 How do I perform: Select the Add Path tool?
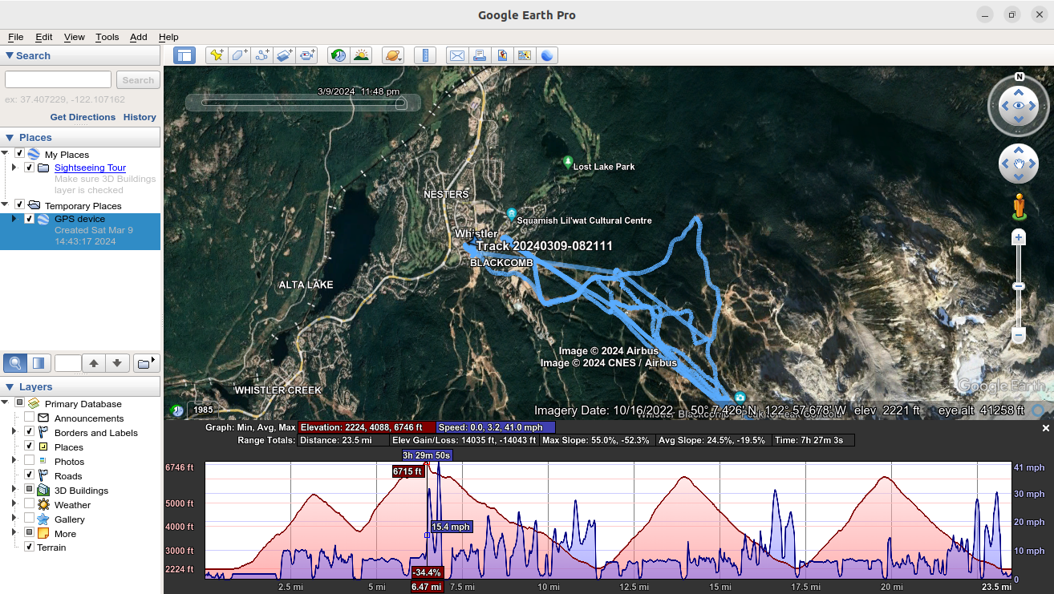(261, 55)
